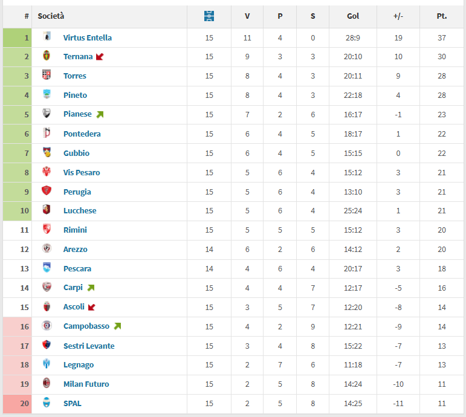Open the Lucchese team link

[80, 210]
